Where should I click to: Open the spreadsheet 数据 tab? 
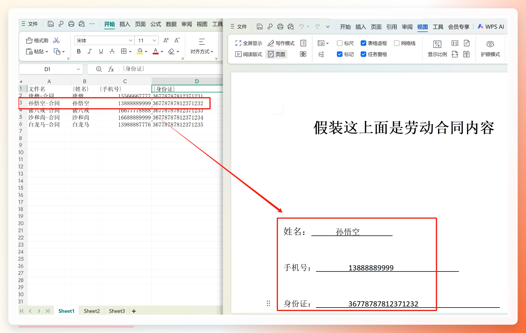coord(171,24)
